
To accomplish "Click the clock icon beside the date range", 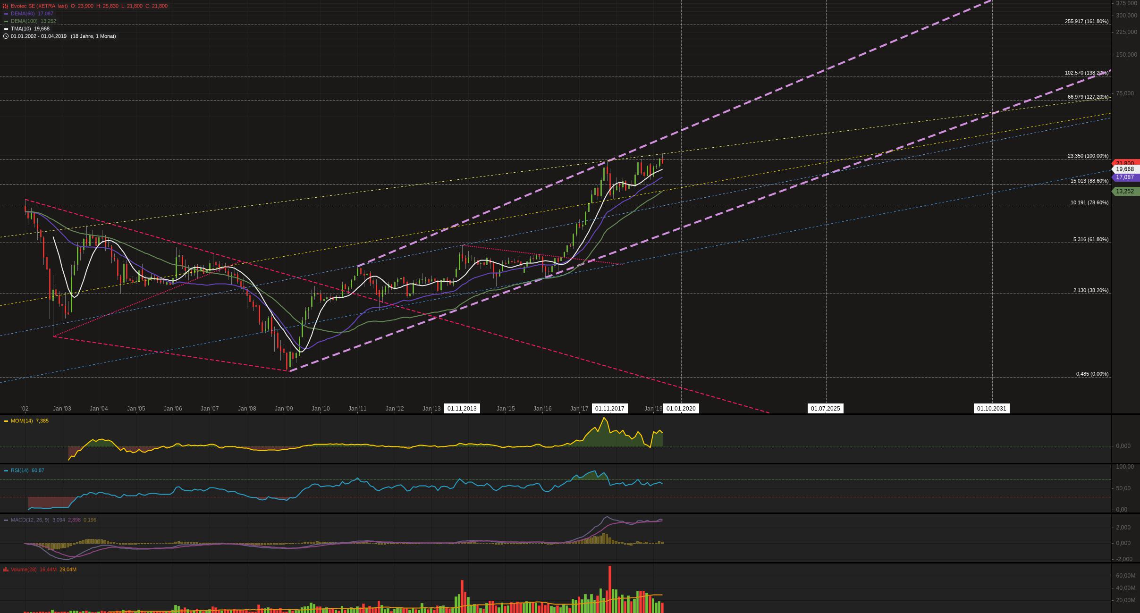I will (x=6, y=36).
